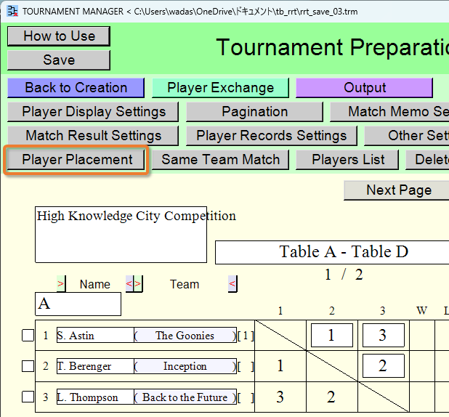Image resolution: width=449 pixels, height=417 pixels.
Task: Click the Player Placement button
Action: [76, 160]
